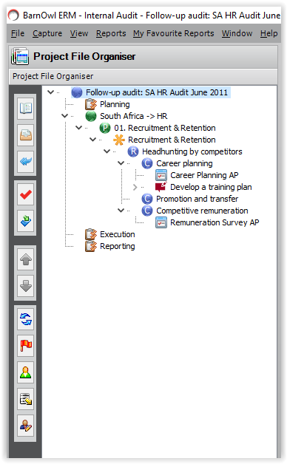Collapse the asterisk Recruitment & Retention node
The height and width of the screenshot is (464, 287).
click(x=92, y=140)
